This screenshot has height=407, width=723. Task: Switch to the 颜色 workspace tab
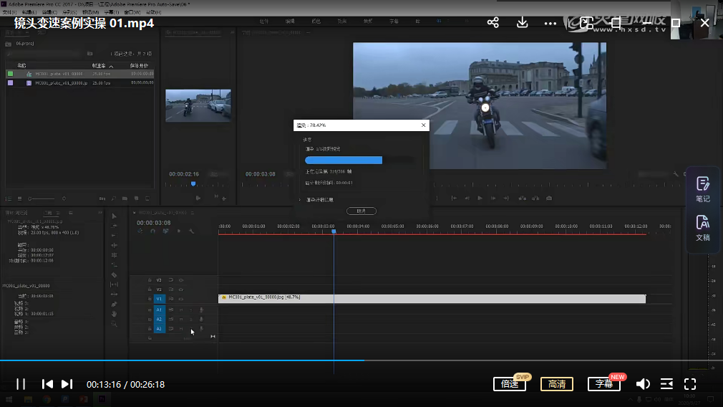pos(316,21)
